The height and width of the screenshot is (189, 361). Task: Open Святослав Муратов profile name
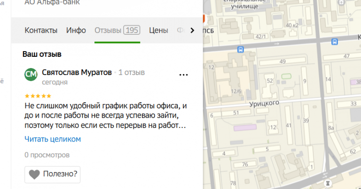click(x=77, y=72)
